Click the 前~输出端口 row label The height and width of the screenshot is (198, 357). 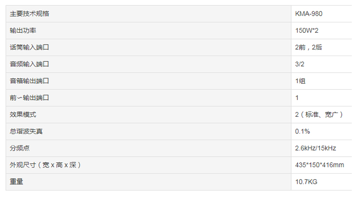coord(30,98)
